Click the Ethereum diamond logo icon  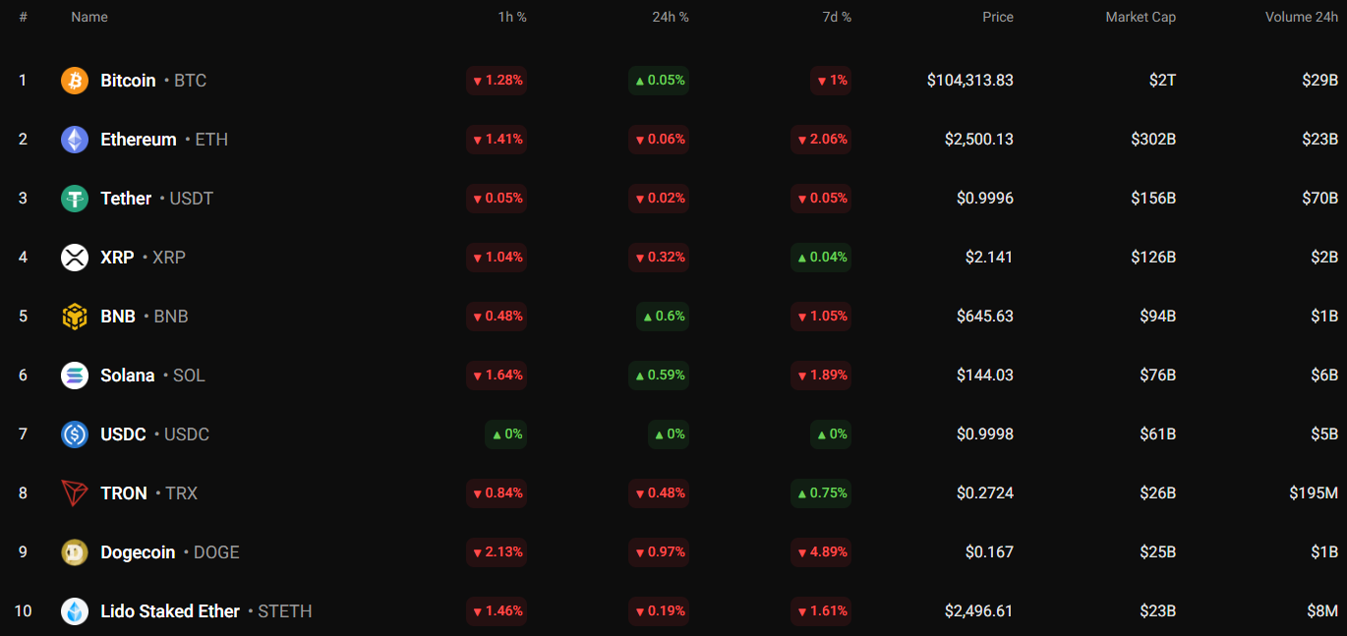pos(75,140)
